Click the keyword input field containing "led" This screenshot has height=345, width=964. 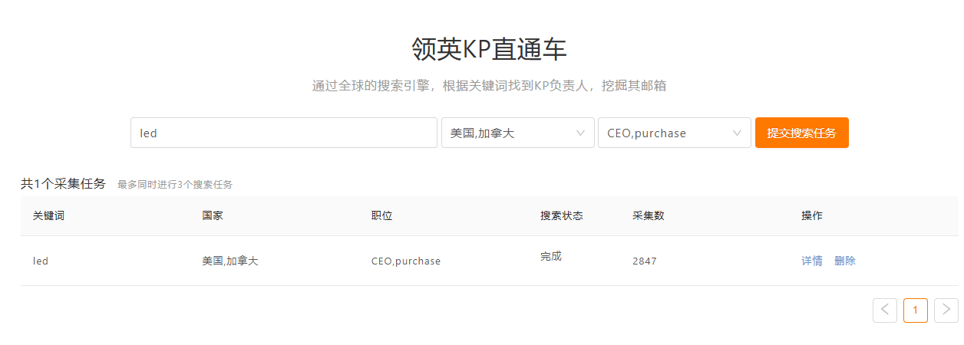pyautogui.click(x=283, y=133)
